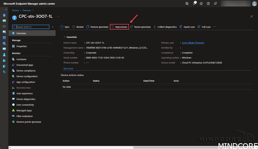
Task: Expand the left navigation rail
Action: tap(6, 9)
